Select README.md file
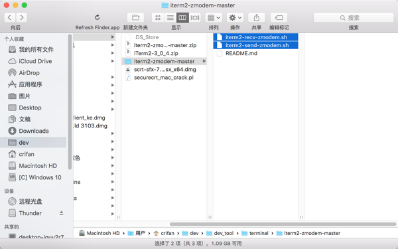Screen dimensions: 398x249 click(255, 53)
